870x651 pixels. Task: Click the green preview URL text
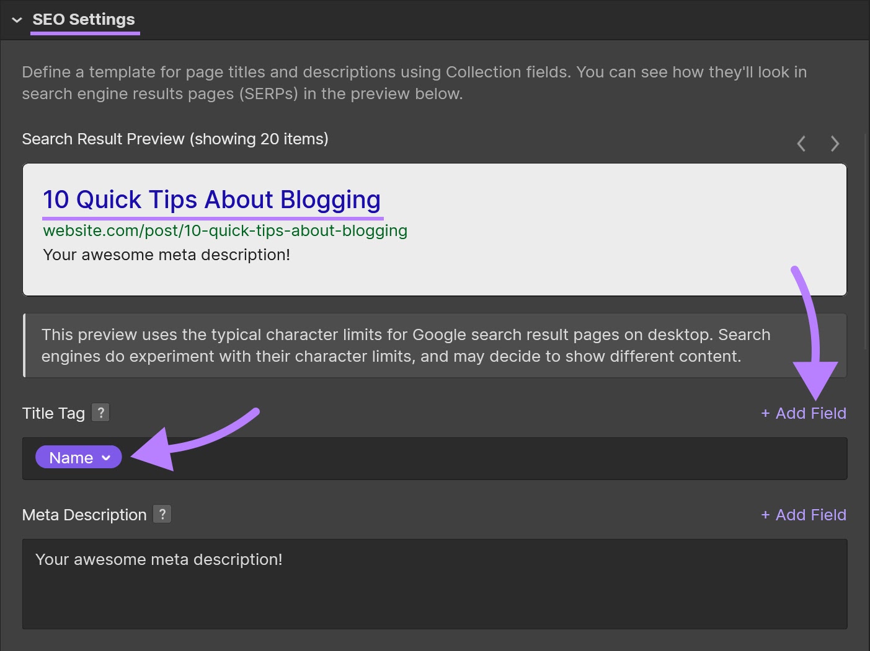click(x=224, y=230)
